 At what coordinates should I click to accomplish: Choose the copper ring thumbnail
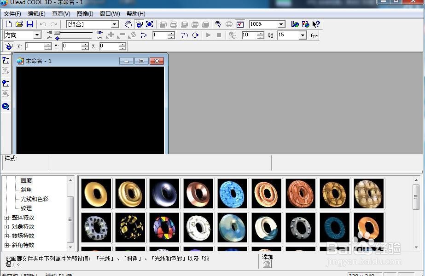(x=198, y=194)
